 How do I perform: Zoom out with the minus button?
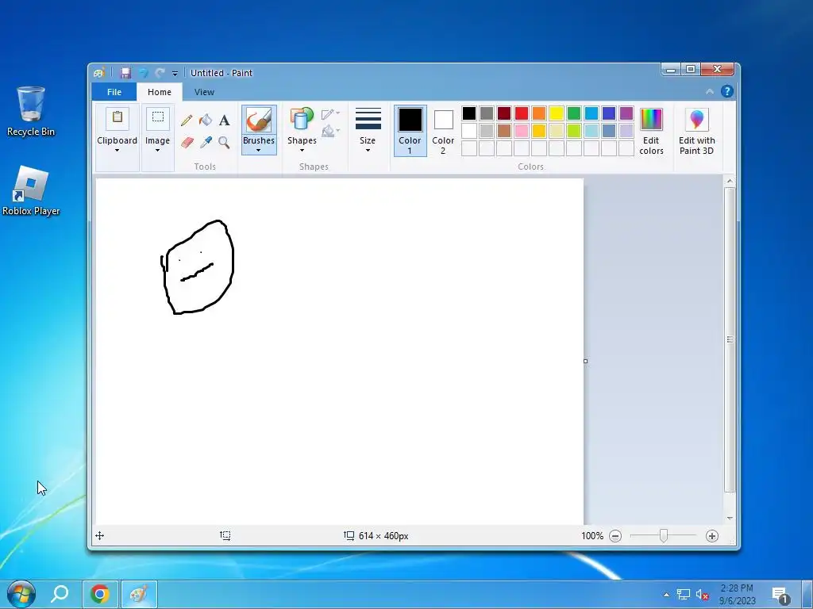615,536
